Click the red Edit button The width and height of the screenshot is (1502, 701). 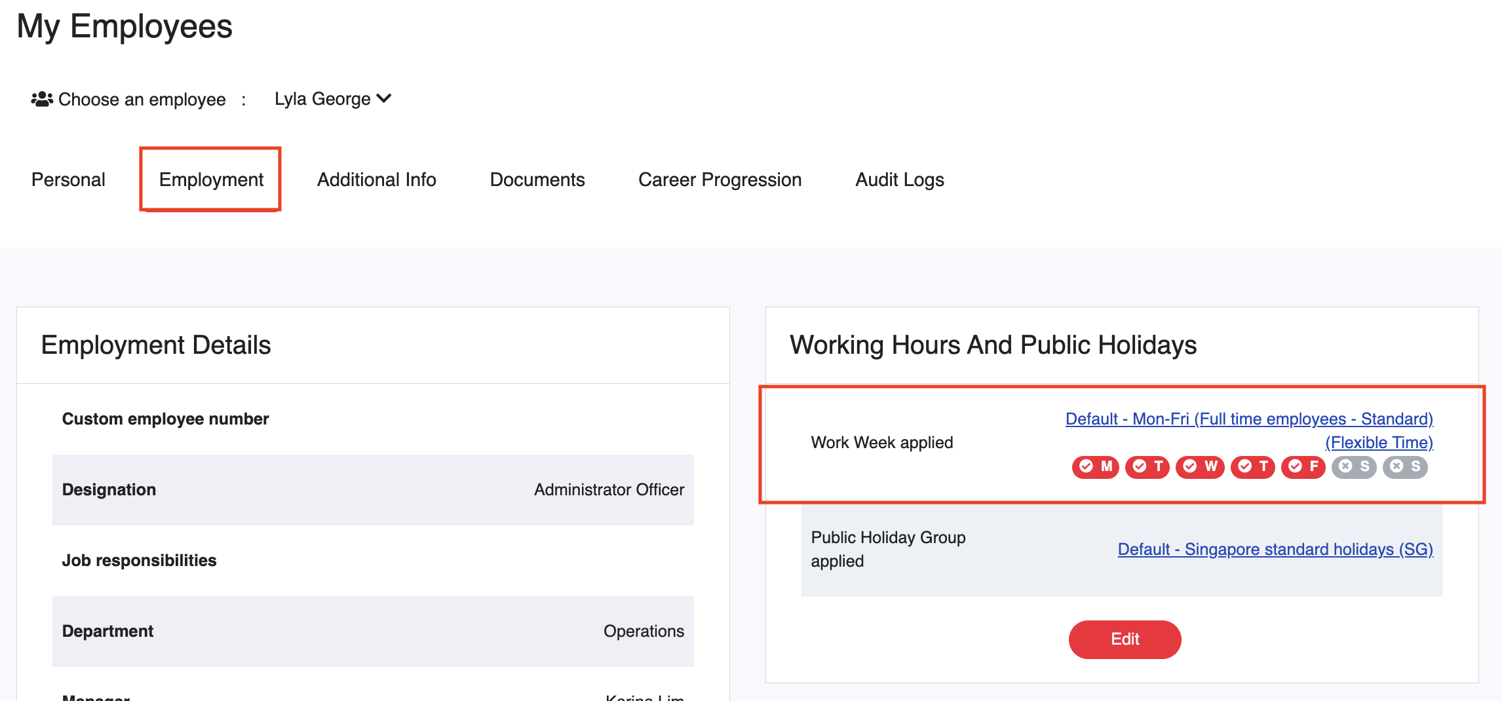(1125, 639)
